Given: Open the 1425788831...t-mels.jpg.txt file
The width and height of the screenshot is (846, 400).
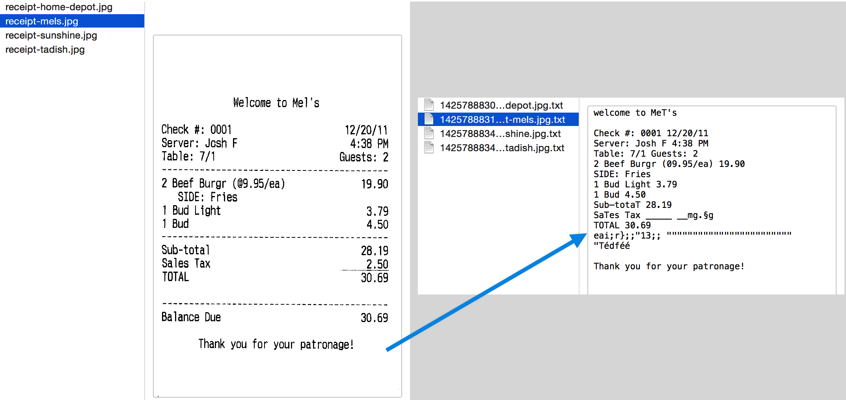Looking at the screenshot, I should [x=498, y=119].
